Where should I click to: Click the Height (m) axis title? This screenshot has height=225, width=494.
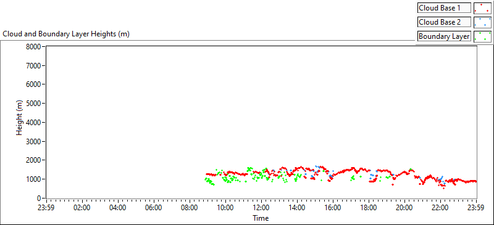(x=20, y=123)
